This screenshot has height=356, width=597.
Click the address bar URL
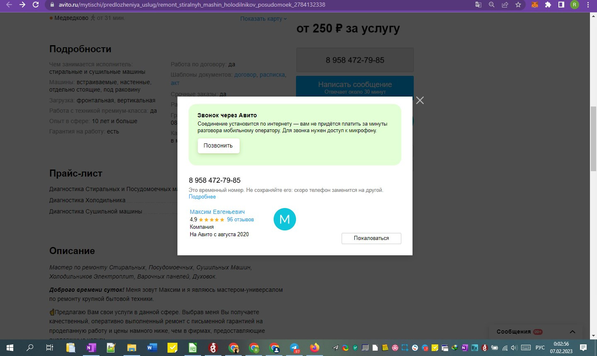click(x=192, y=5)
